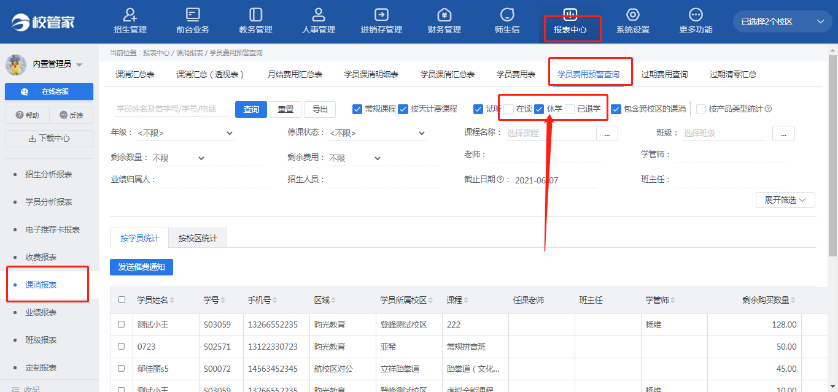Open course picker ellipsis button for 课程名称
The image size is (838, 392).
pos(607,133)
